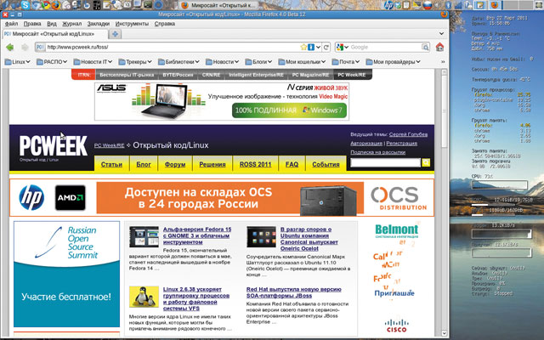Image resolution: width=544 pixels, height=340 pixels.
Task: Open the Linux 2.6.38 article link
Action: click(196, 298)
